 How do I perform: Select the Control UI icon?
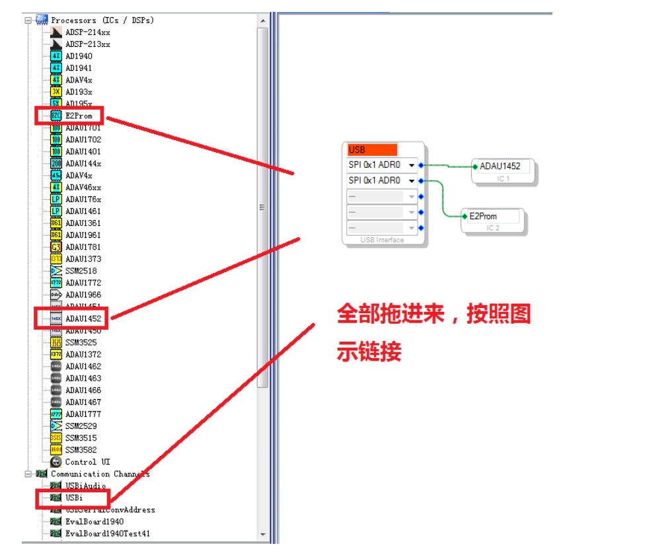click(x=56, y=462)
